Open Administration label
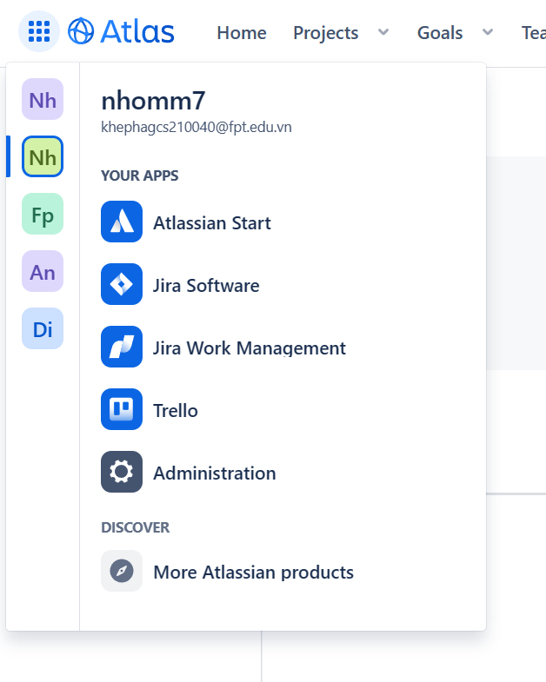The height and width of the screenshot is (682, 546). tap(215, 473)
